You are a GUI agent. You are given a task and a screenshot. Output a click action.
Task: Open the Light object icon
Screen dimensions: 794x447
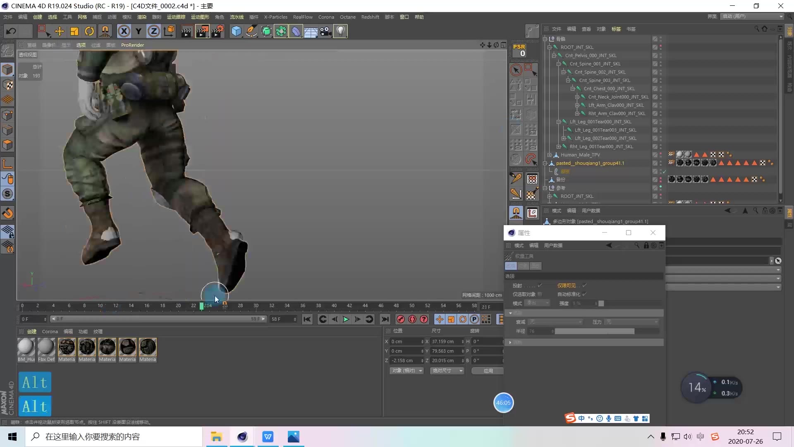tap(340, 31)
